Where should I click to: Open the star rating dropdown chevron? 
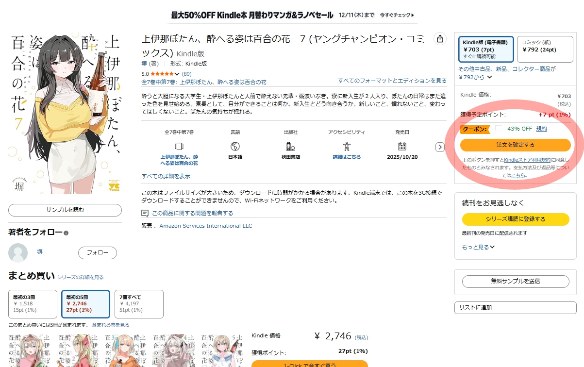pos(177,74)
